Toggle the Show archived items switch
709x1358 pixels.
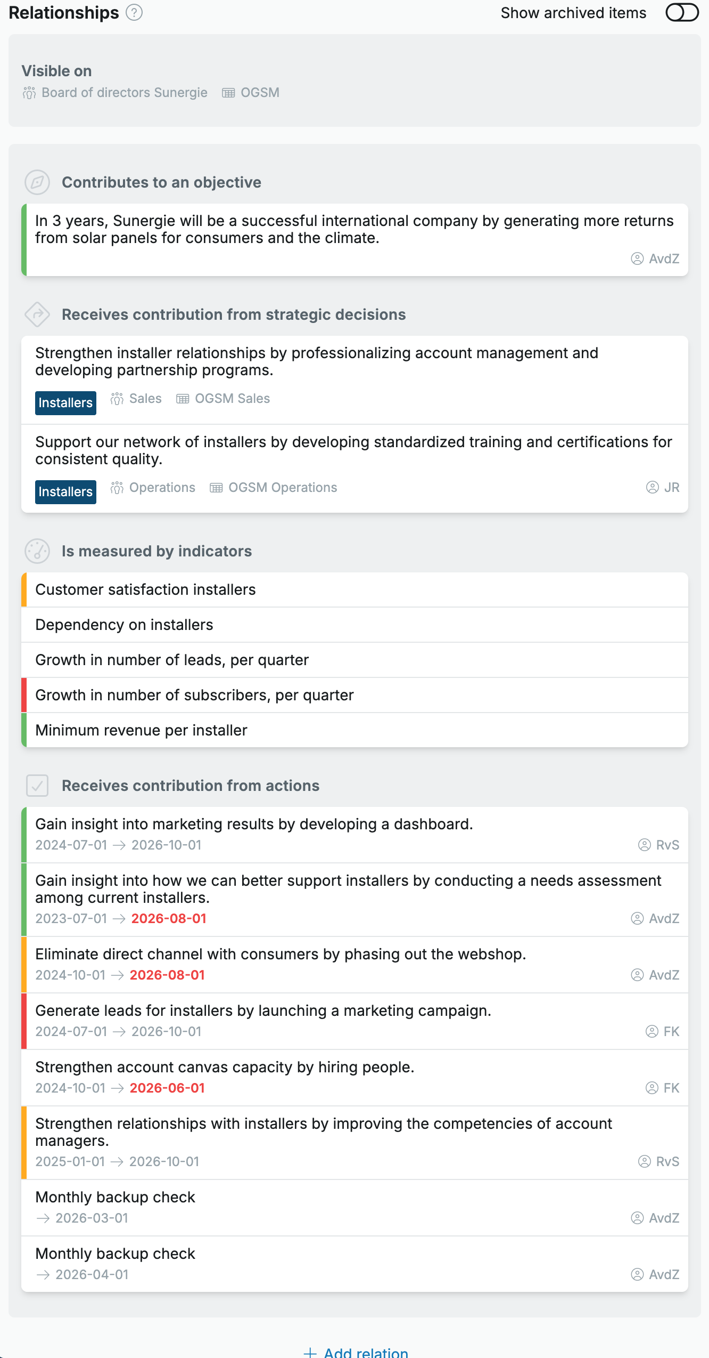coord(682,12)
